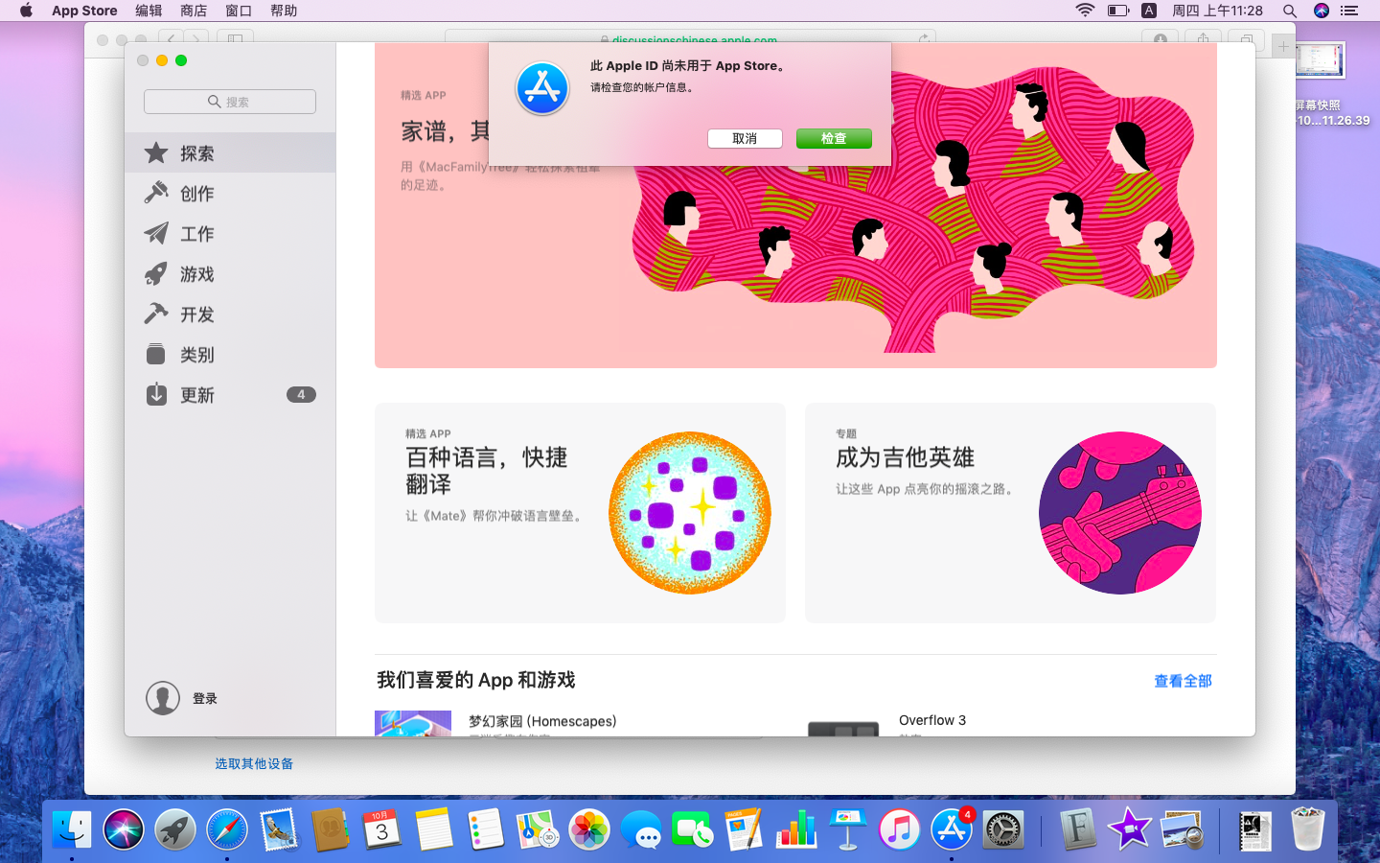Click the 查看全部 link

1183,681
